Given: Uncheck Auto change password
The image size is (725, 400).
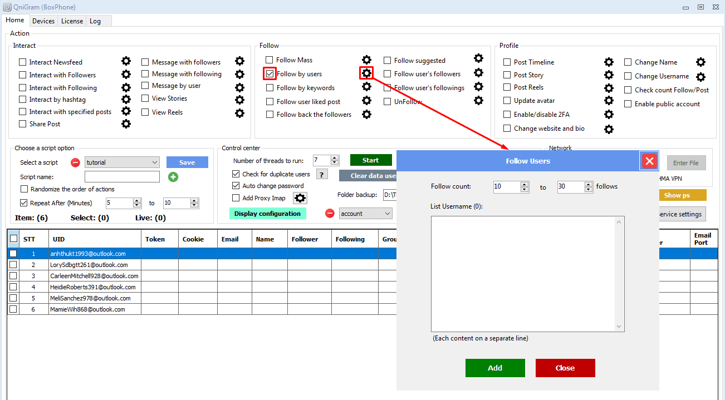Looking at the screenshot, I should tap(236, 186).
